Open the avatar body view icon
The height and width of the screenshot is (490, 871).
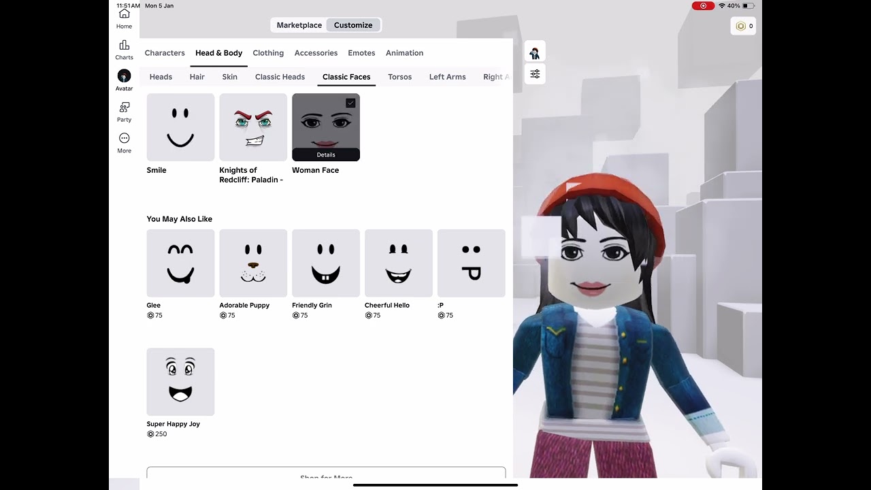coord(535,52)
